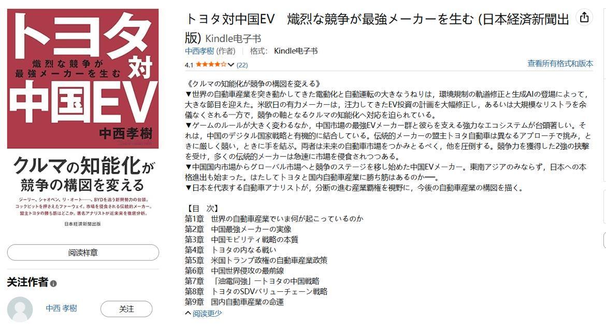Open 中西 孝樹 link under 关注作者
606x325 pixels.
click(x=62, y=308)
